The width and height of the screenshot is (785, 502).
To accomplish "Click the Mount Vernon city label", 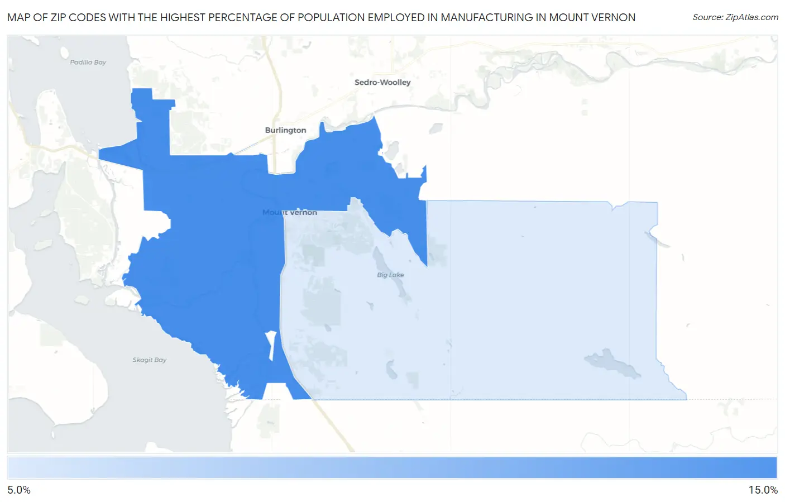I will [x=290, y=212].
